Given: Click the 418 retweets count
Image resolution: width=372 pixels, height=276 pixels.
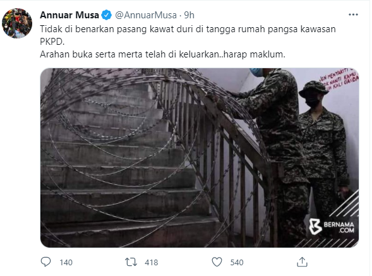Looking at the screenshot, I should [x=152, y=262].
